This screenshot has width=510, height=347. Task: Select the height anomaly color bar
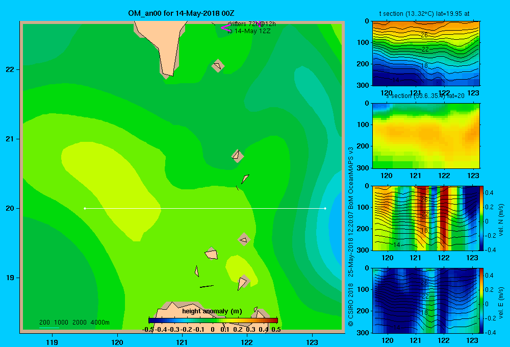pos(213,320)
